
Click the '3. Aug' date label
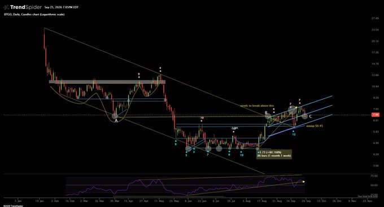pyautogui.click(x=246, y=201)
